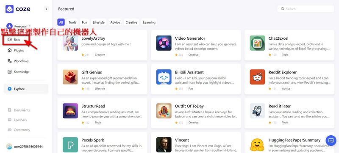Open the Video Generator bot card
Viewport: 339px width, 153px height.
coord(196,45)
